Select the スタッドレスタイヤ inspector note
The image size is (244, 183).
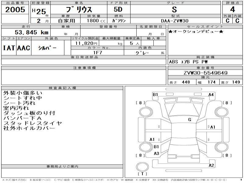[33, 123]
